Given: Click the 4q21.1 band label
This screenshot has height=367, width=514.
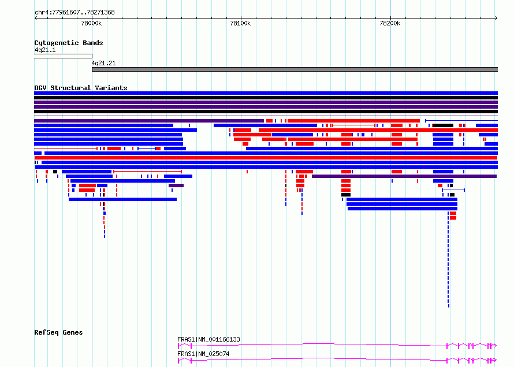Looking at the screenshot, I should [x=45, y=50].
